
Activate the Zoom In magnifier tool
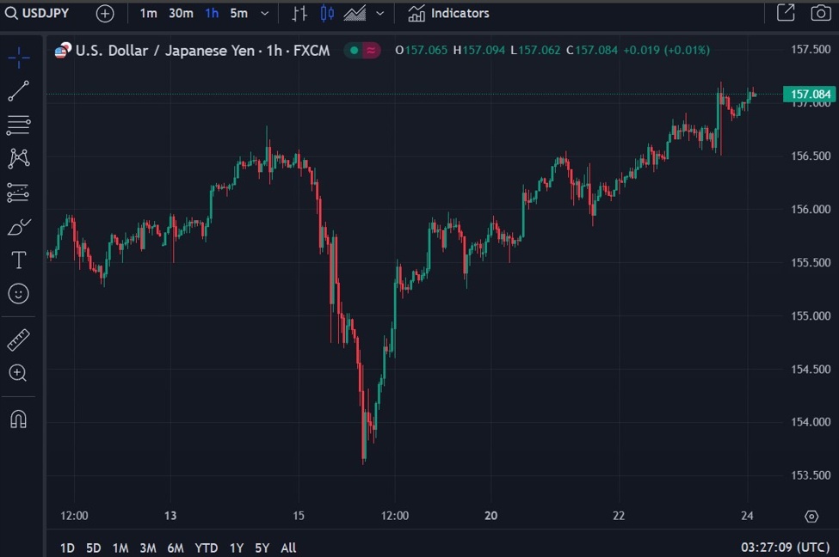tap(18, 373)
